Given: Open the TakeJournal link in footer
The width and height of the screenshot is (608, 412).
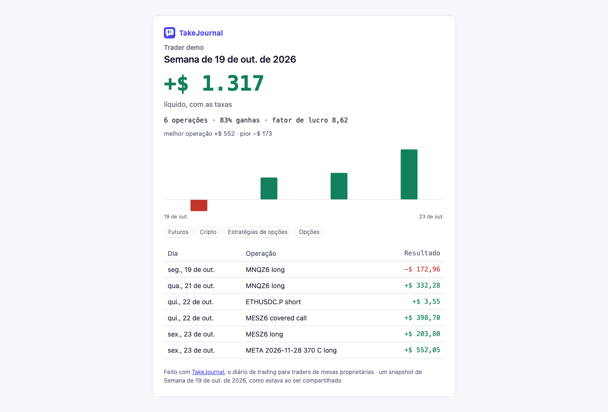Looking at the screenshot, I should pos(208,372).
